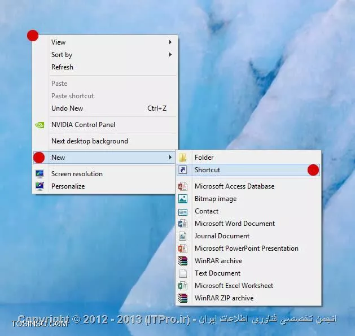Click the Microsoft Access Database icon
Screen dimensions: 355x336
183,186
